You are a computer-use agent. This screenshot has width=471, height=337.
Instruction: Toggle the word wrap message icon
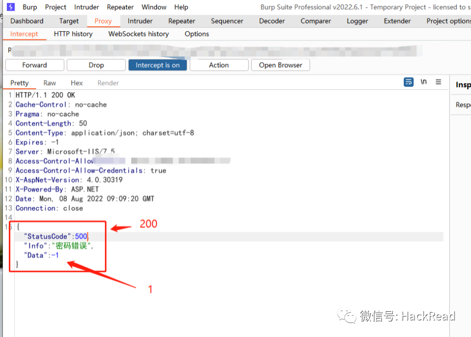409,82
